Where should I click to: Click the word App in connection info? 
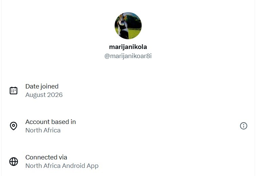(x=93, y=166)
